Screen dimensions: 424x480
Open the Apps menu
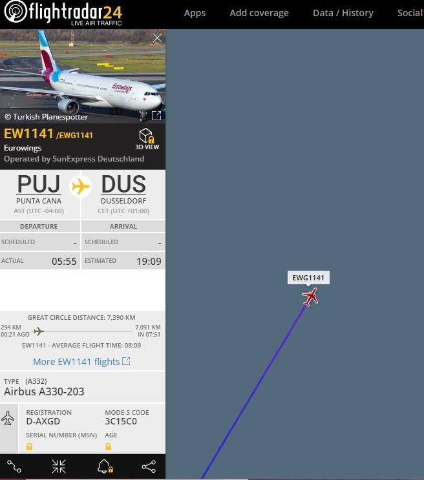point(195,13)
